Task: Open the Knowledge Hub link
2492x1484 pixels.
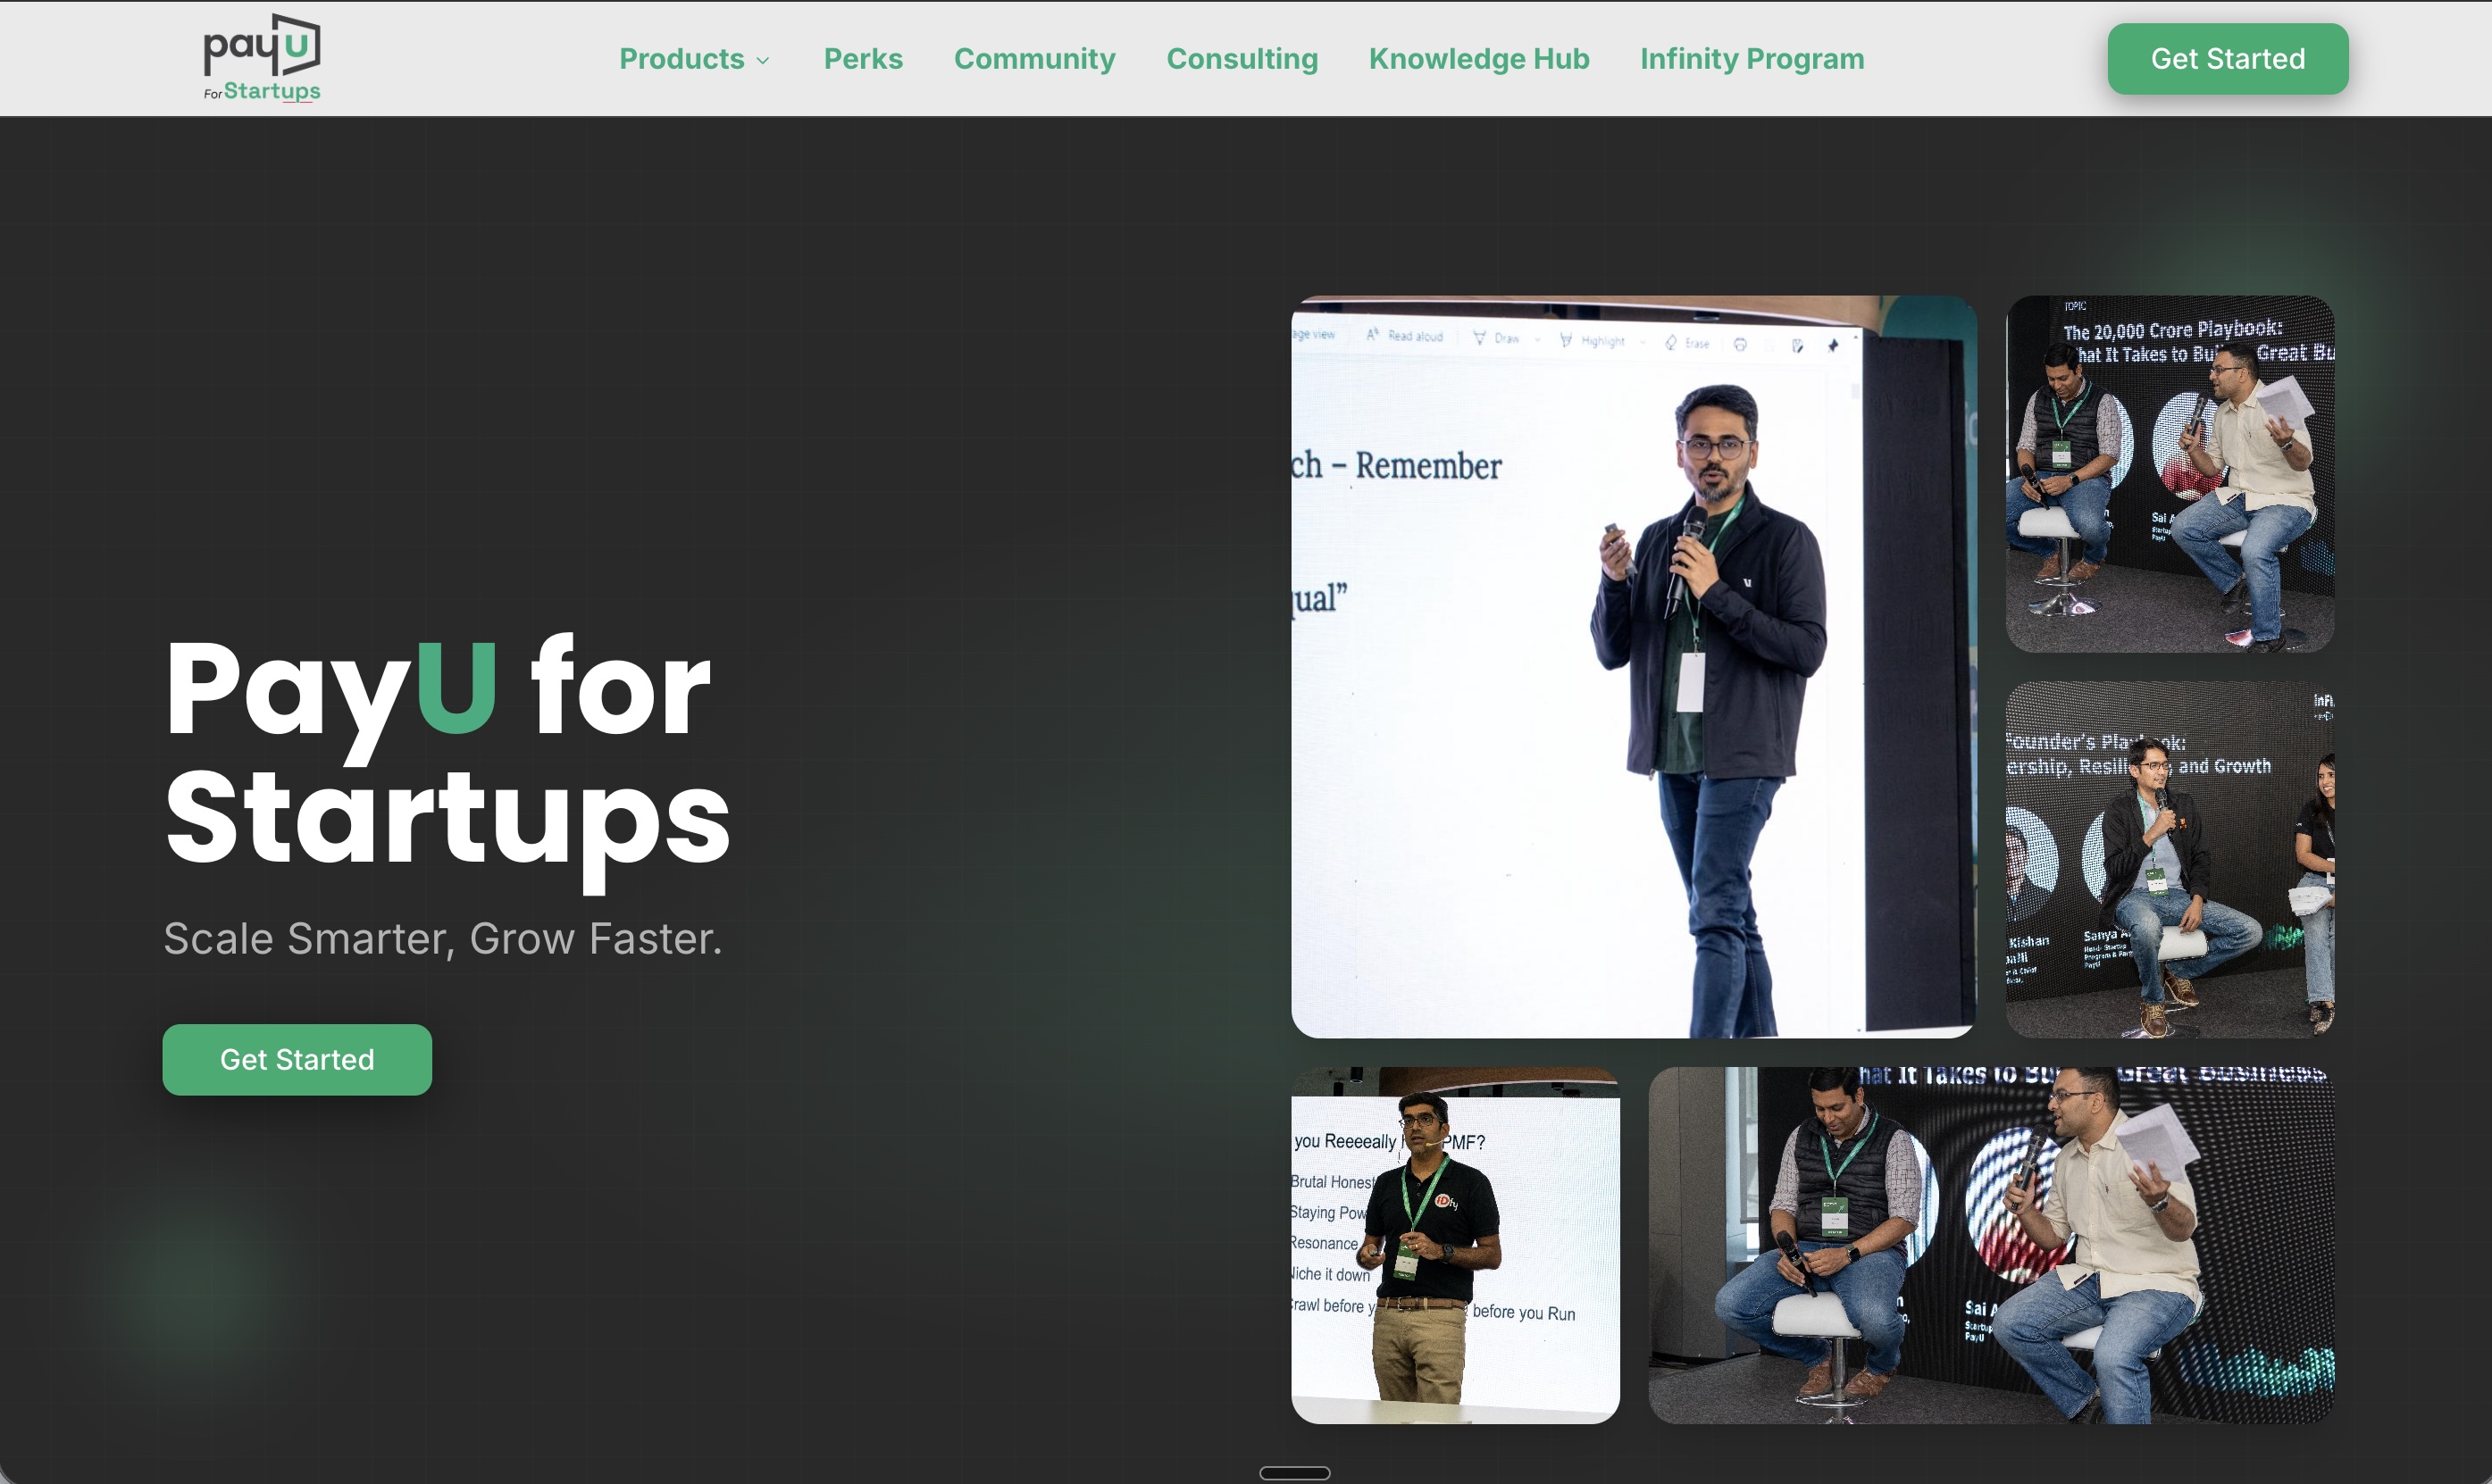Action: click(1479, 59)
